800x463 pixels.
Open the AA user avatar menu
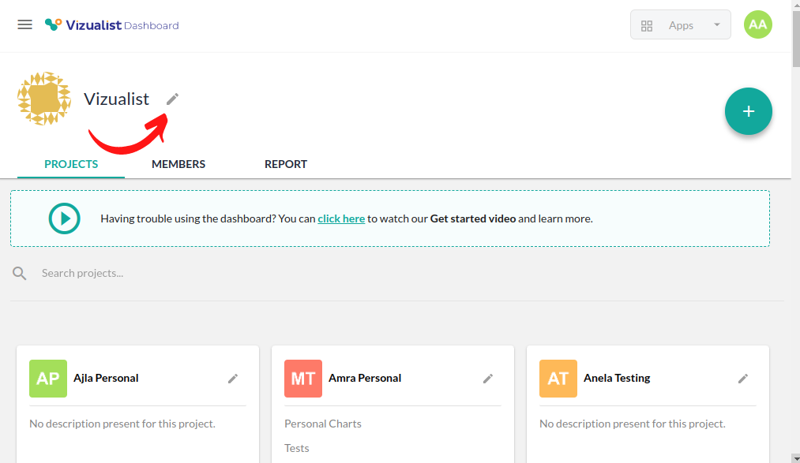(x=757, y=24)
